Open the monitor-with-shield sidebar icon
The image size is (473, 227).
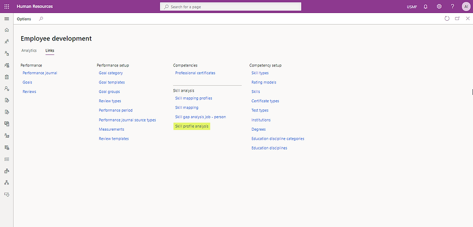pos(7,194)
